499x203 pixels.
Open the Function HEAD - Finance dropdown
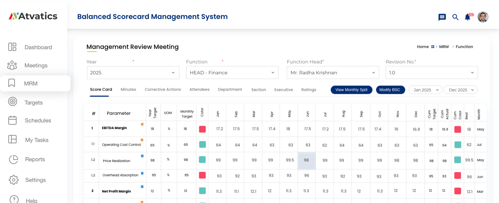[232, 73]
